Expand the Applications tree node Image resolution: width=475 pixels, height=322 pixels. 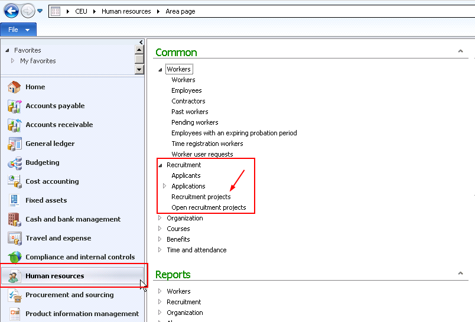pyautogui.click(x=165, y=186)
